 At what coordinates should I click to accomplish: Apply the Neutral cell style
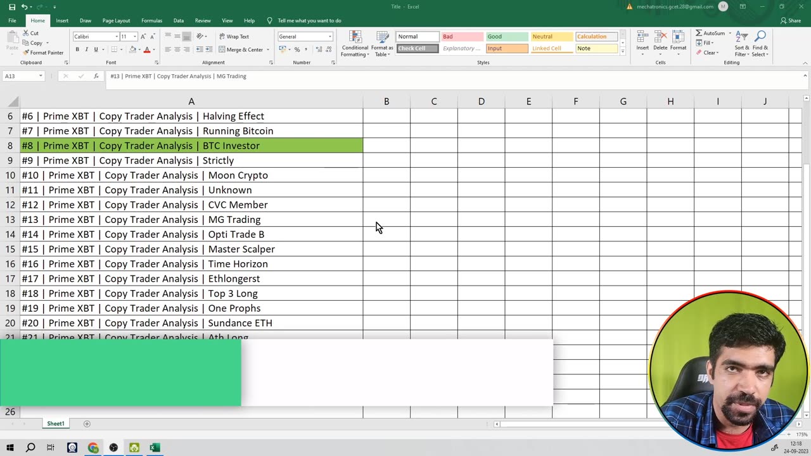coord(552,37)
